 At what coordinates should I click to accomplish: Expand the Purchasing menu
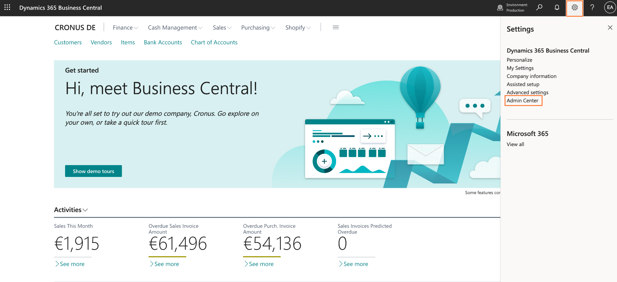(x=258, y=28)
